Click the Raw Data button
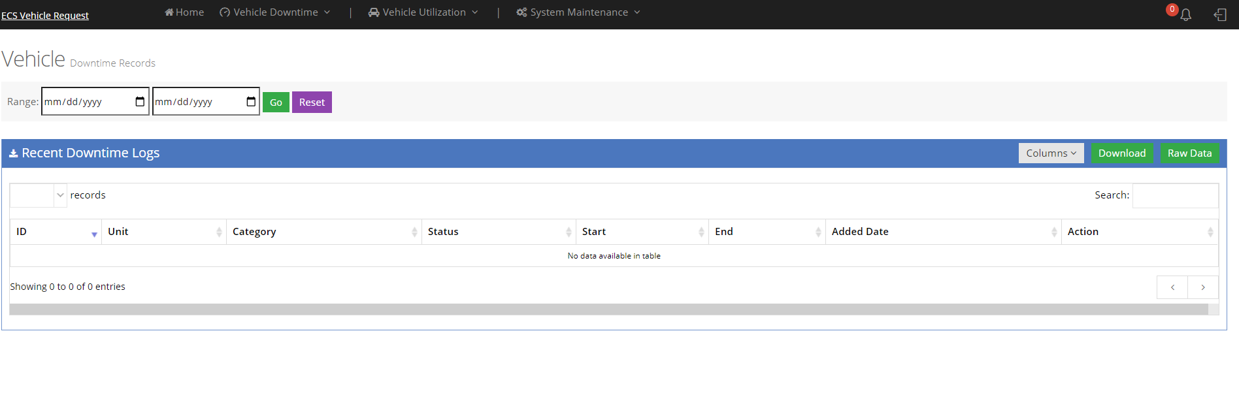 point(1189,153)
